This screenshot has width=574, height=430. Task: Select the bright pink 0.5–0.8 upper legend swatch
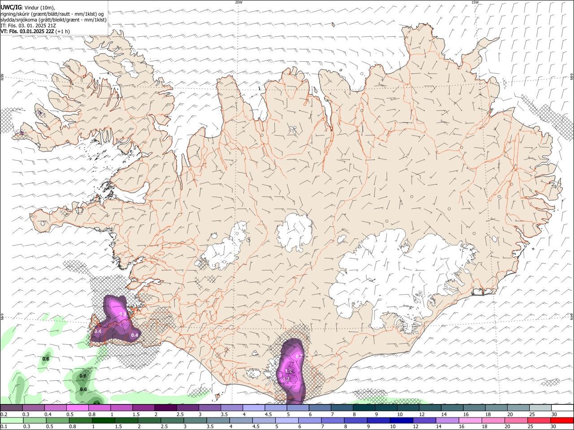(77, 408)
